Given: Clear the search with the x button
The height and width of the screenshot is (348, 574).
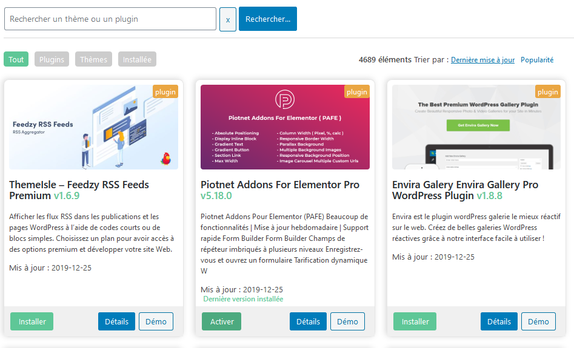Looking at the screenshot, I should point(228,20).
